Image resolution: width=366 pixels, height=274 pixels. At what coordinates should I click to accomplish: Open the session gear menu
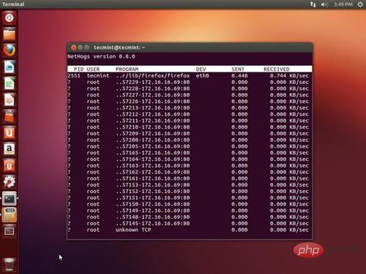(360, 4)
